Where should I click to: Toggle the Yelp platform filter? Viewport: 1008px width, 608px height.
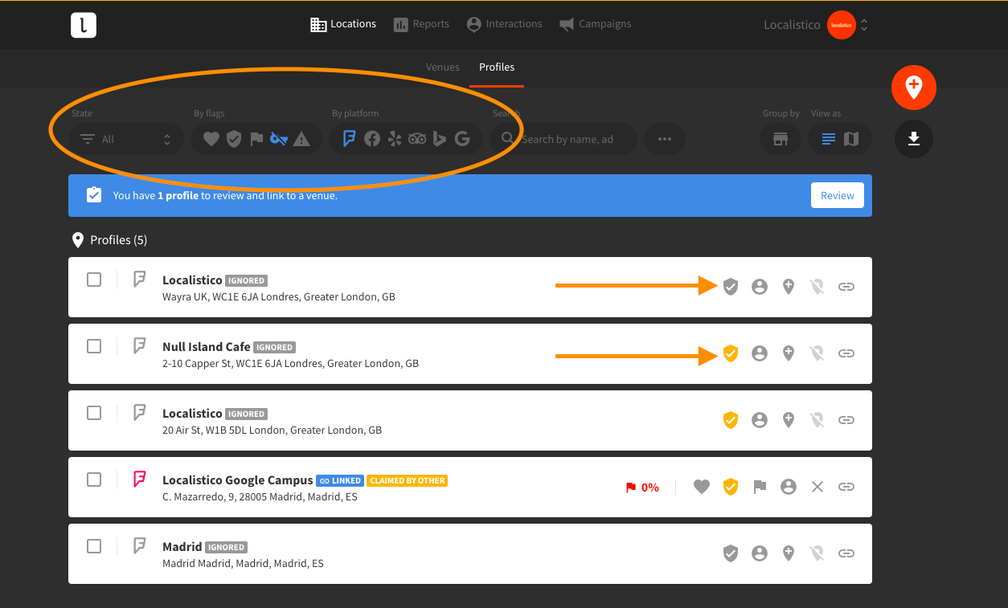tap(395, 139)
